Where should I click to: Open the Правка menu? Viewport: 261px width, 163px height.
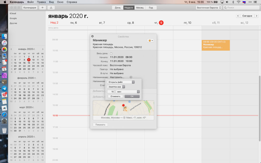coord(41,2)
